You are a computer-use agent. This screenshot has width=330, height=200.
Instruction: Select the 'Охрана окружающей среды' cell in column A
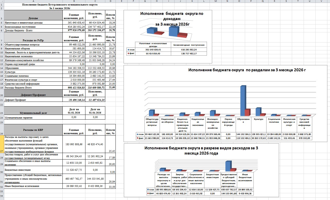coord(33,64)
